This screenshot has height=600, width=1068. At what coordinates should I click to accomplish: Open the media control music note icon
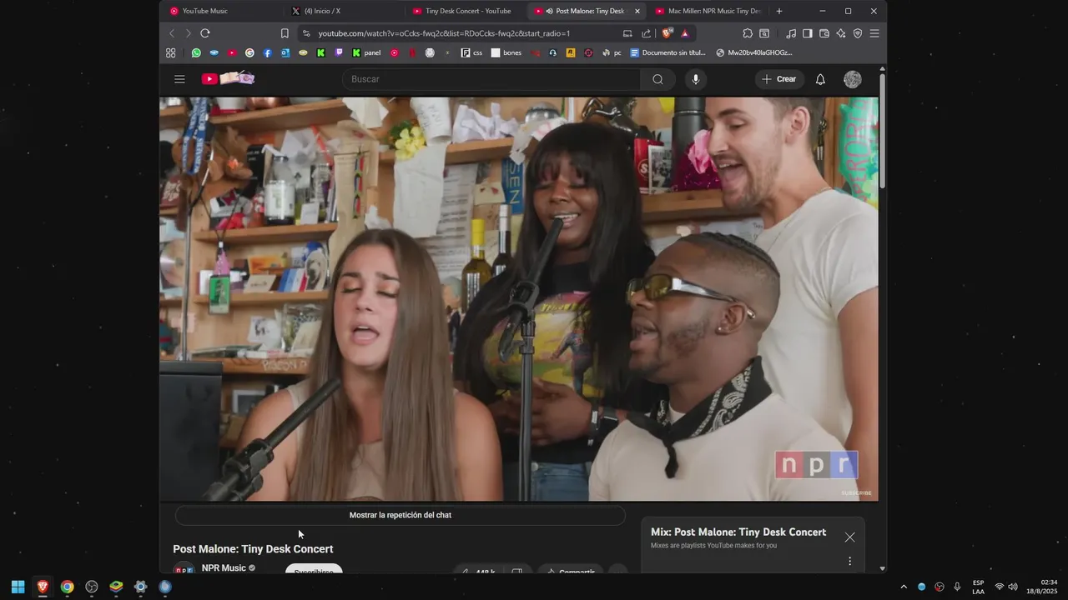(790, 33)
